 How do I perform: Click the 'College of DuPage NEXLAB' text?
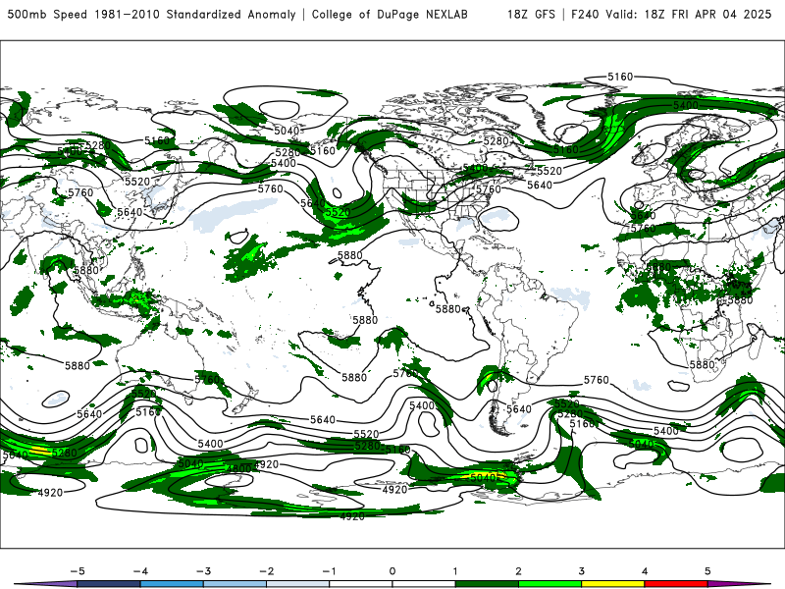(390, 14)
